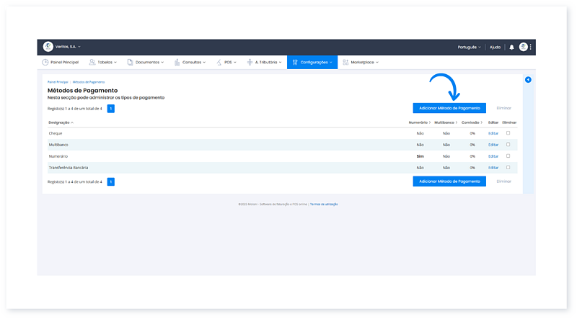Screen dimensions: 577x319
Task: Click Editar link for Numerário
Action: click(493, 156)
